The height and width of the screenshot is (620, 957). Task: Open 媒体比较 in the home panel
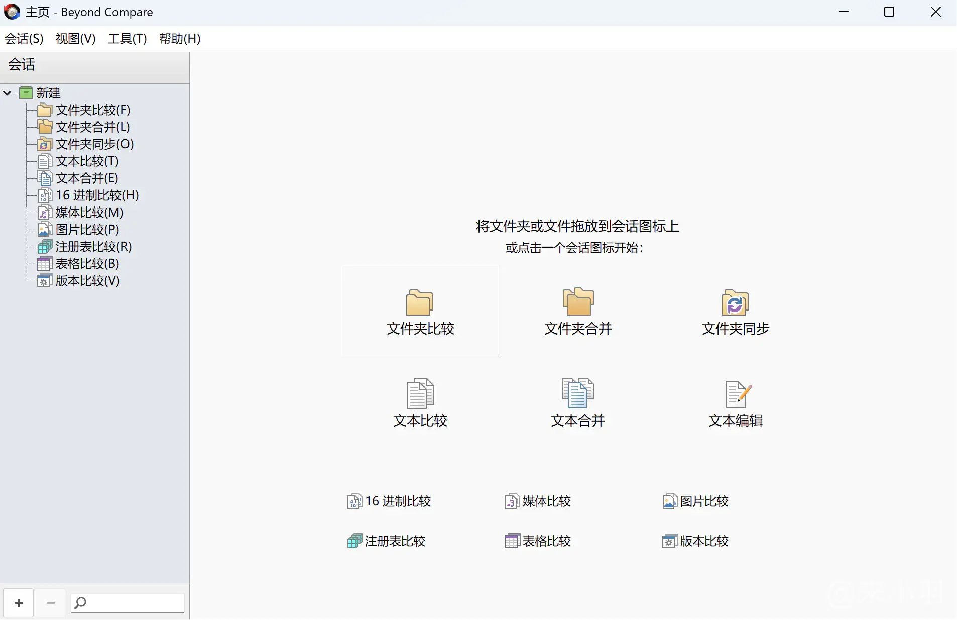(x=538, y=501)
